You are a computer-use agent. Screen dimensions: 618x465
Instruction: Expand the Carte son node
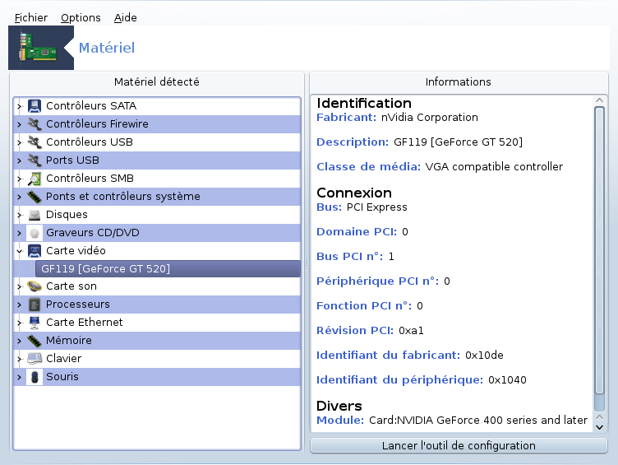pyautogui.click(x=20, y=286)
